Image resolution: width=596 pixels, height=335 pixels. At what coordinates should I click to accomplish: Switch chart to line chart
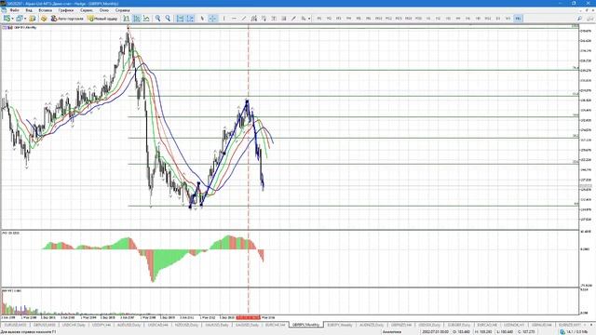146,19
